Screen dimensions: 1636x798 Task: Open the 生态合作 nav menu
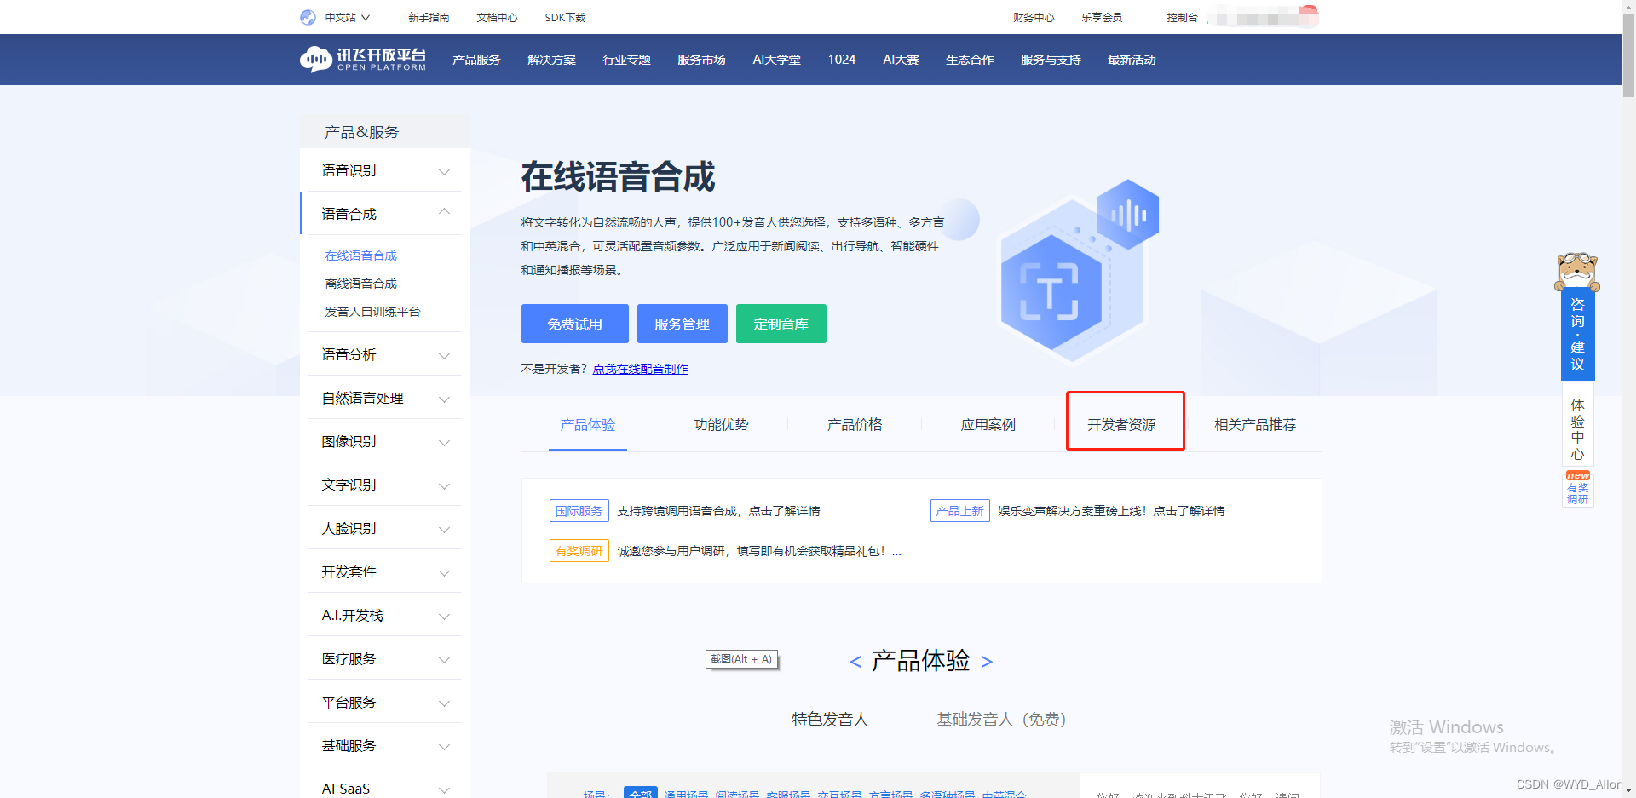970,60
